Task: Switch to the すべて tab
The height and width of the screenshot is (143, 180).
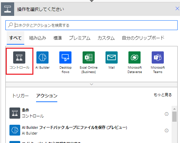Action: click(x=16, y=38)
